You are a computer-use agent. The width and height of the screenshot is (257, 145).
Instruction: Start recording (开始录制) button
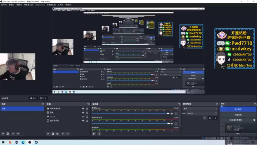point(238,115)
